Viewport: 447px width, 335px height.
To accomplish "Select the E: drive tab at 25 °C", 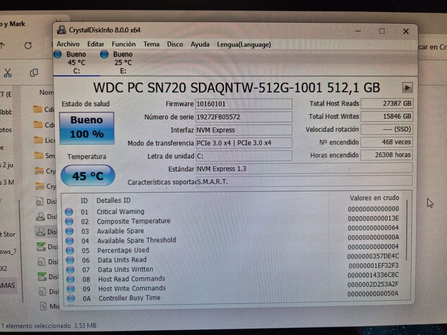I will (122, 63).
